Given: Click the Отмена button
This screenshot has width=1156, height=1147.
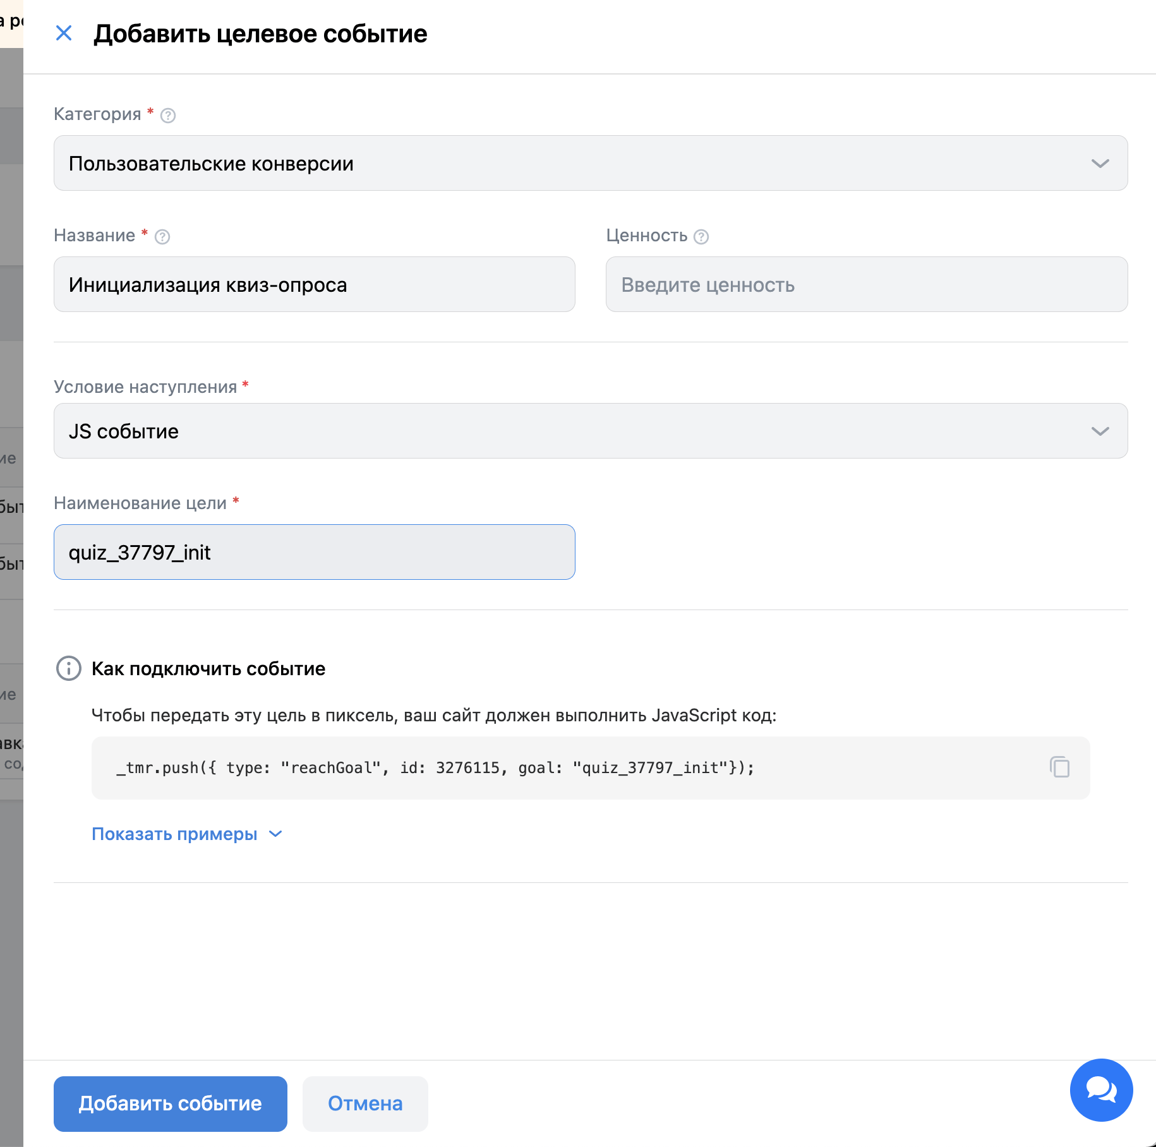Looking at the screenshot, I should [365, 1103].
